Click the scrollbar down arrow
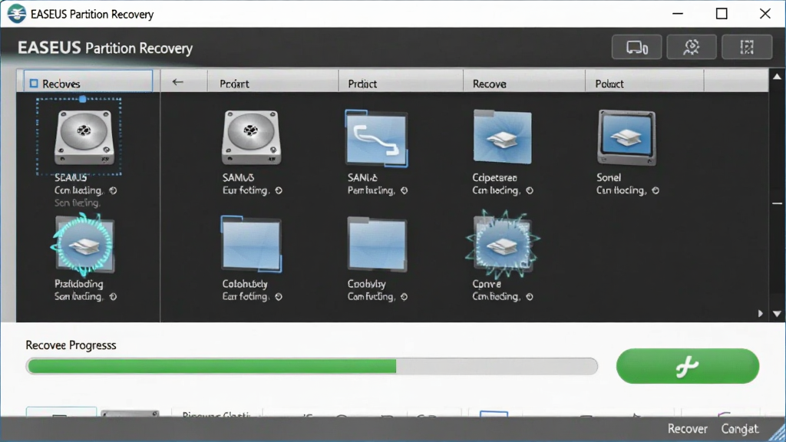This screenshot has height=442, width=786. pos(777,314)
